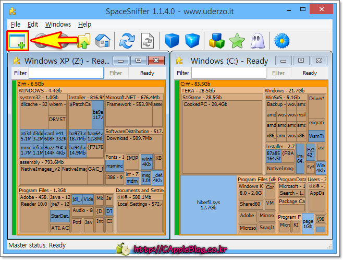This screenshot has height=260, width=343.
Task: Select the NativeImages_v2 block in Z:
Action: click(x=41, y=175)
